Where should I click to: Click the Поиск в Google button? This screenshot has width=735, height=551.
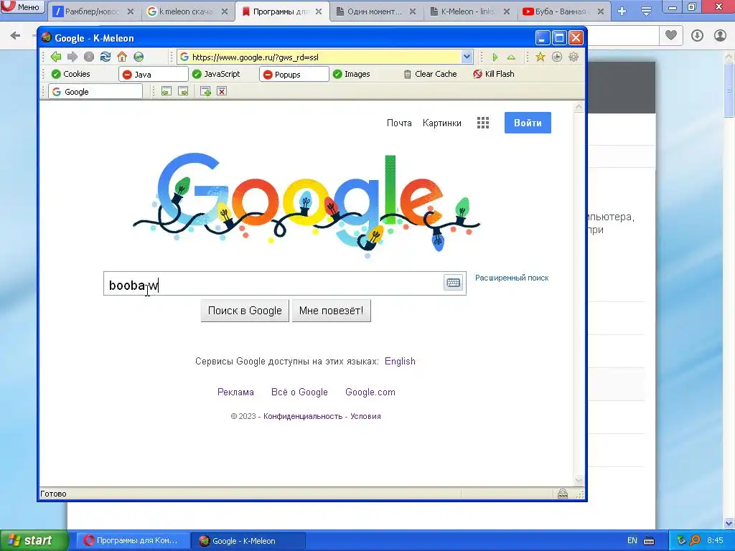pos(245,311)
